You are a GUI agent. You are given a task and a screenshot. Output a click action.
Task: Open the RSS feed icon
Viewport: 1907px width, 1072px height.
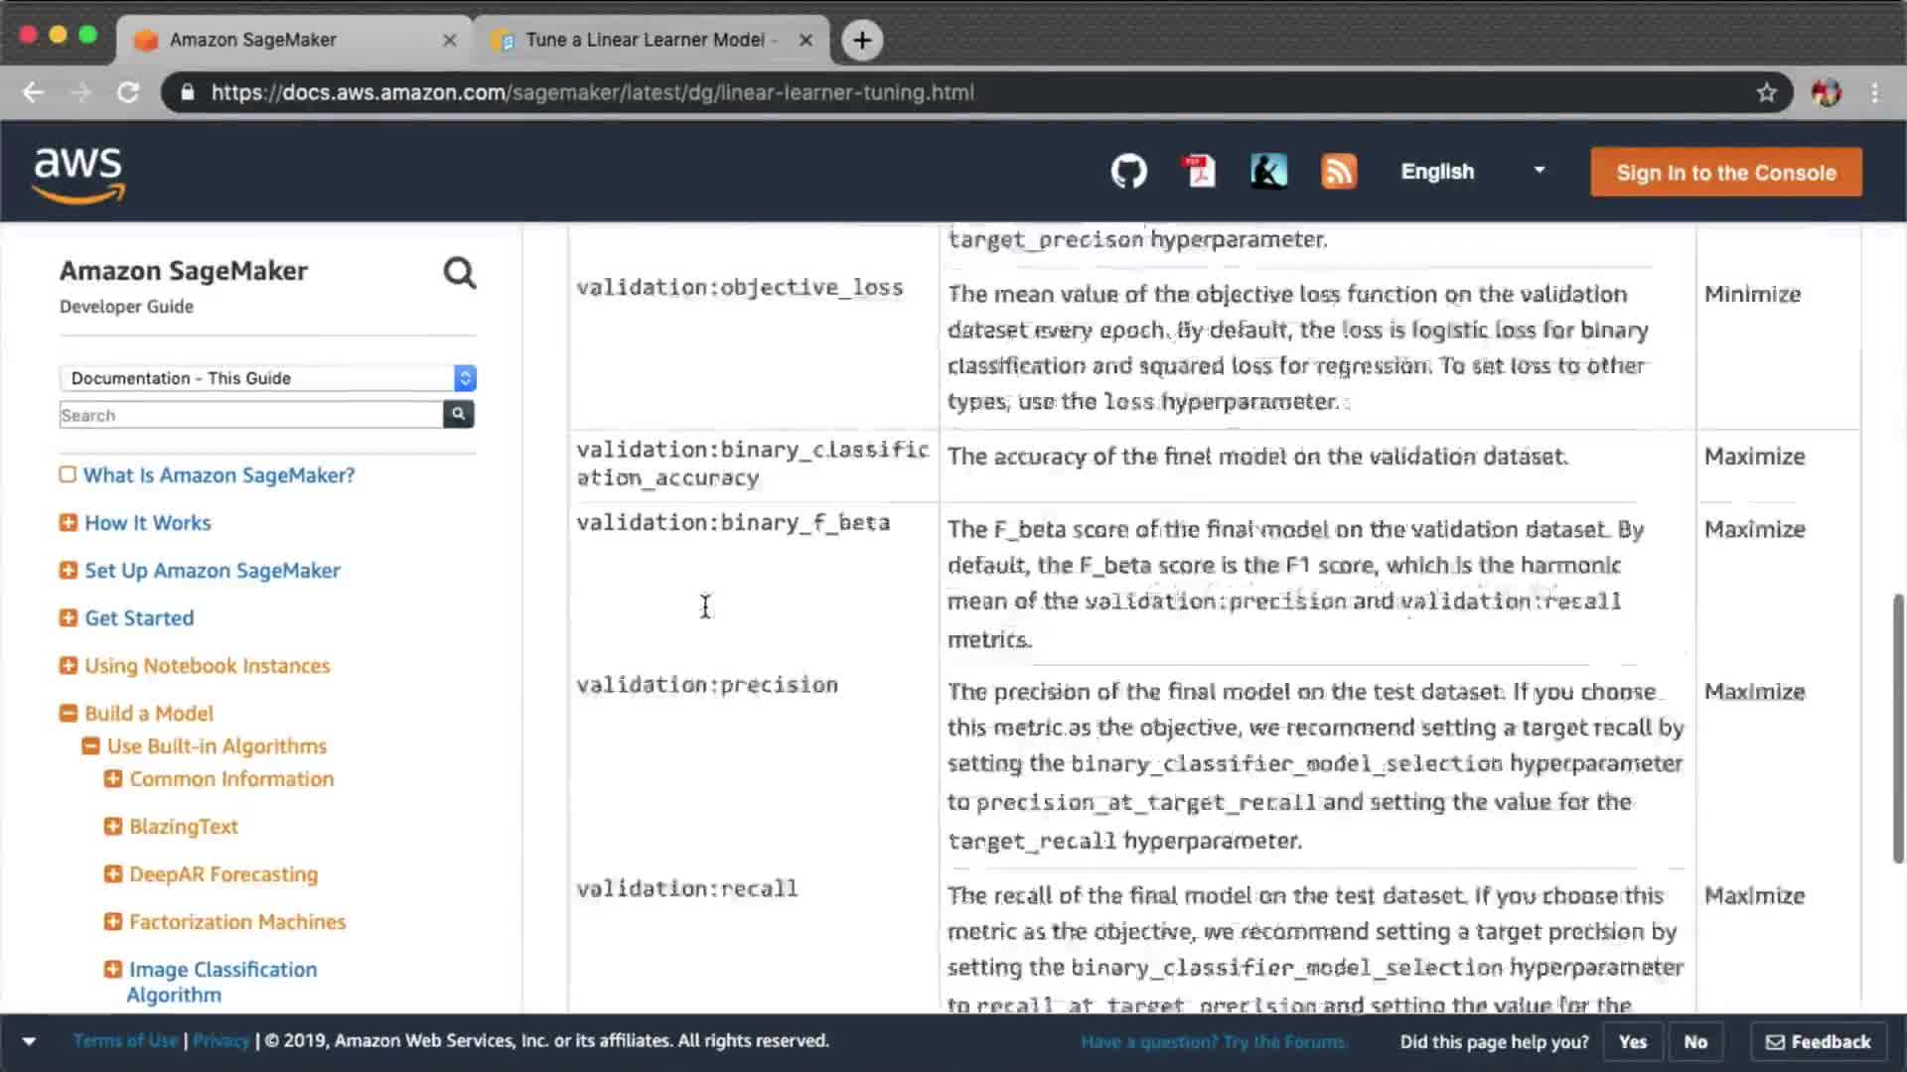[x=1338, y=172]
